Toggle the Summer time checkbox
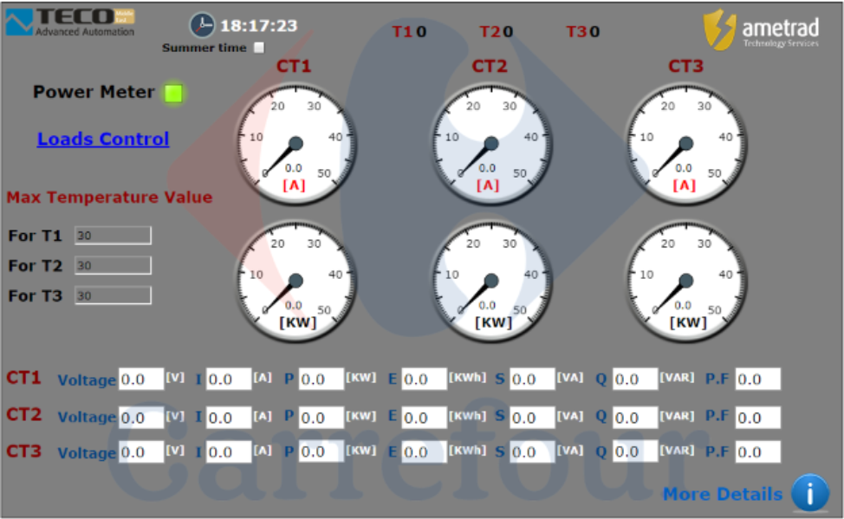The width and height of the screenshot is (844, 519). coord(259,49)
